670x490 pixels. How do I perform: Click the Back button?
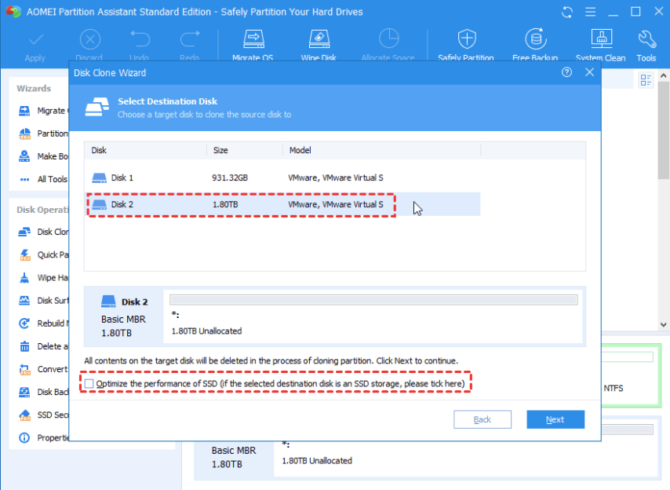pyautogui.click(x=482, y=419)
